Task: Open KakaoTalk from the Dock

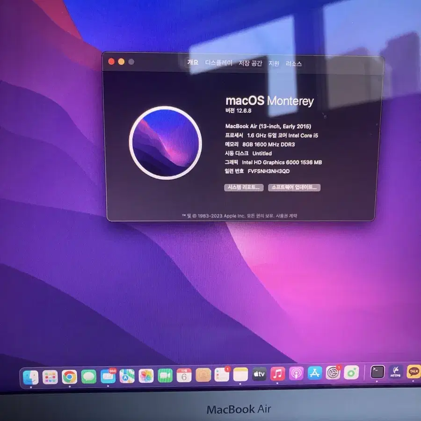Action: coord(414,371)
